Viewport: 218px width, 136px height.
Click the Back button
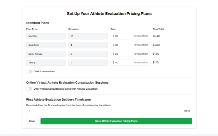[x=32, y=121]
